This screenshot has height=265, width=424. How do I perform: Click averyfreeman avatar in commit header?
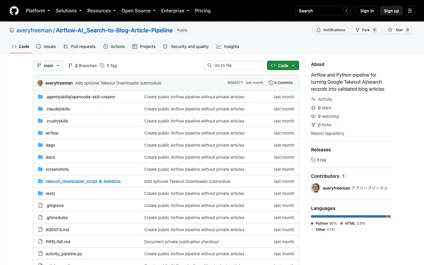40,83
